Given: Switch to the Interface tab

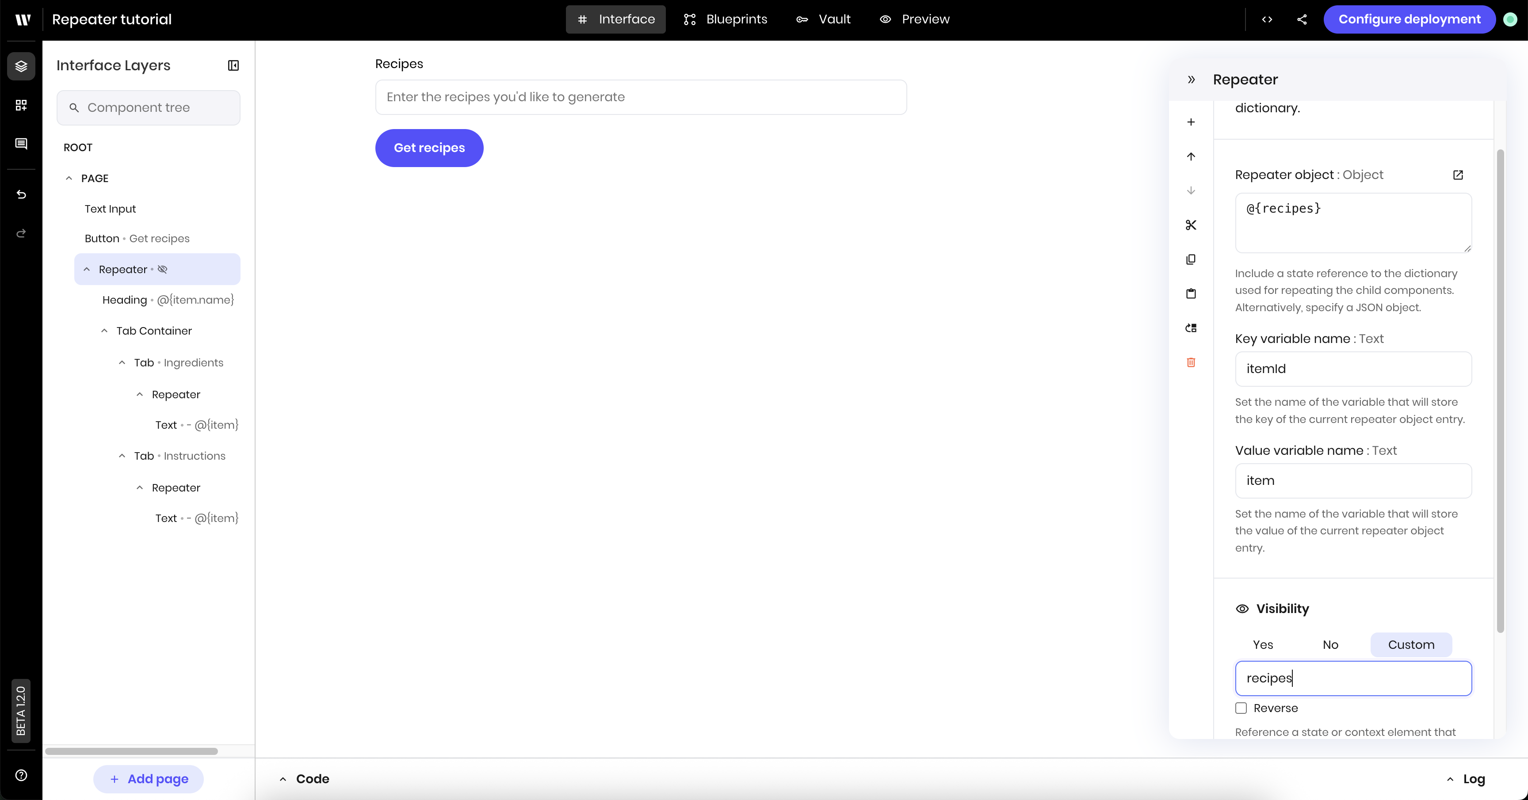Looking at the screenshot, I should point(616,19).
